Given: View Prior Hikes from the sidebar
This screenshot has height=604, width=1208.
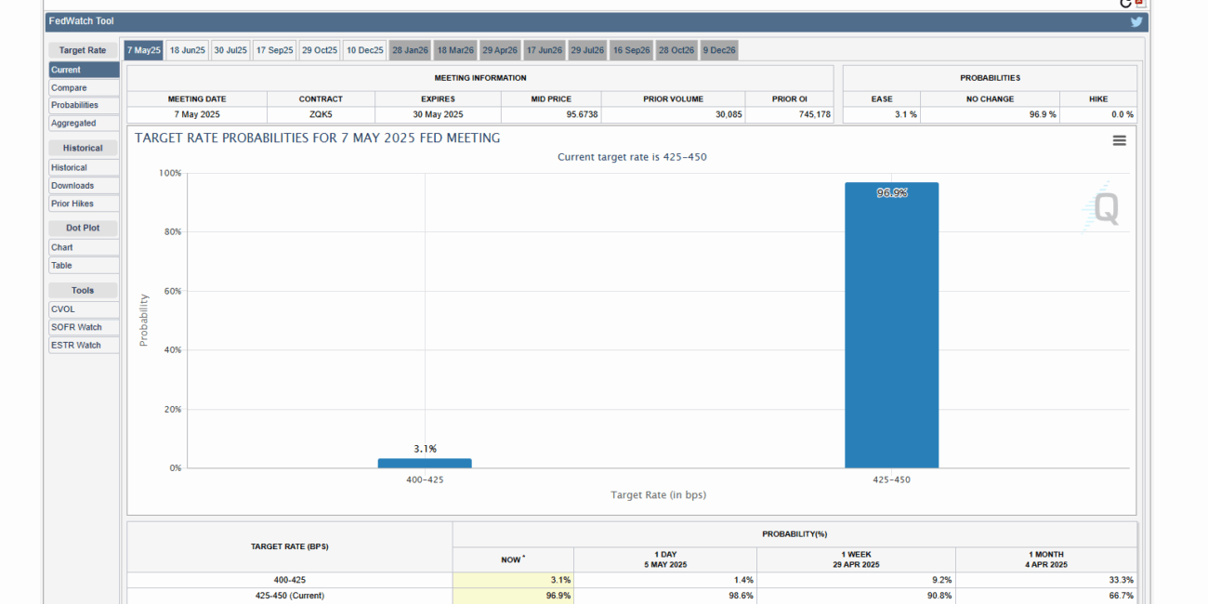Looking at the screenshot, I should pos(84,204).
